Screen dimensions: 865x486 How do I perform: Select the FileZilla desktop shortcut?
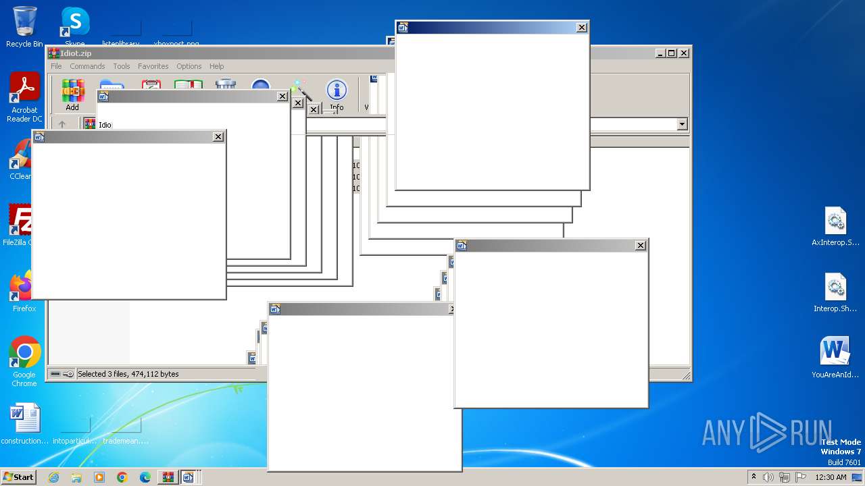19,225
